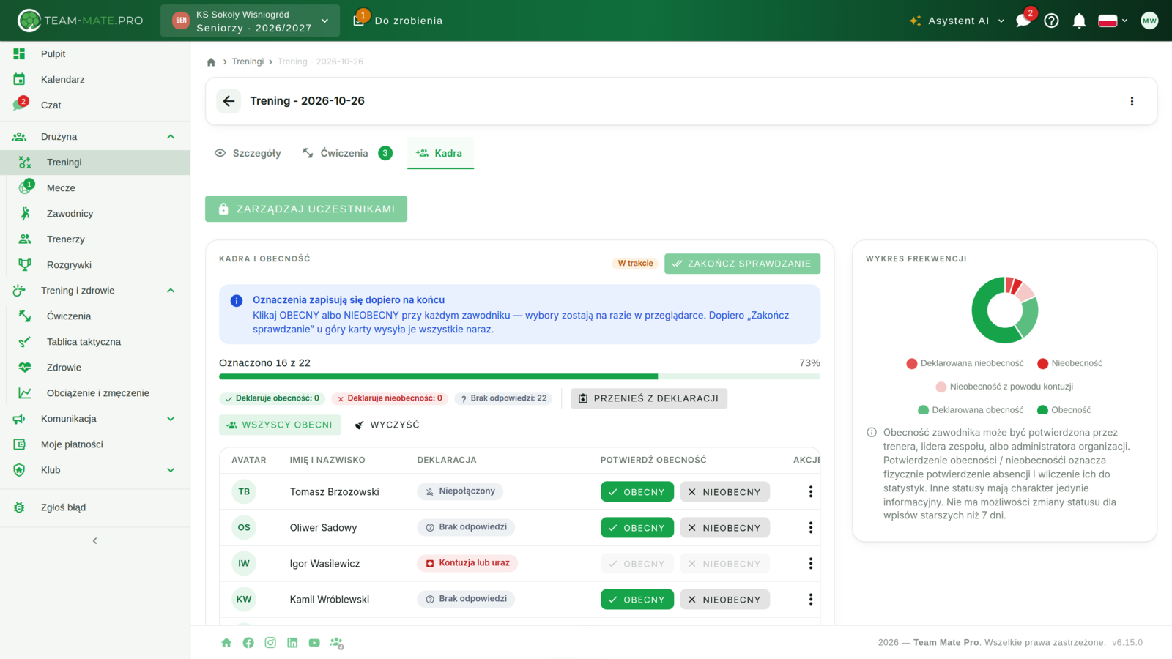Viewport: 1172px width, 659px height.
Task: Select the Kadra tab
Action: coord(440,153)
